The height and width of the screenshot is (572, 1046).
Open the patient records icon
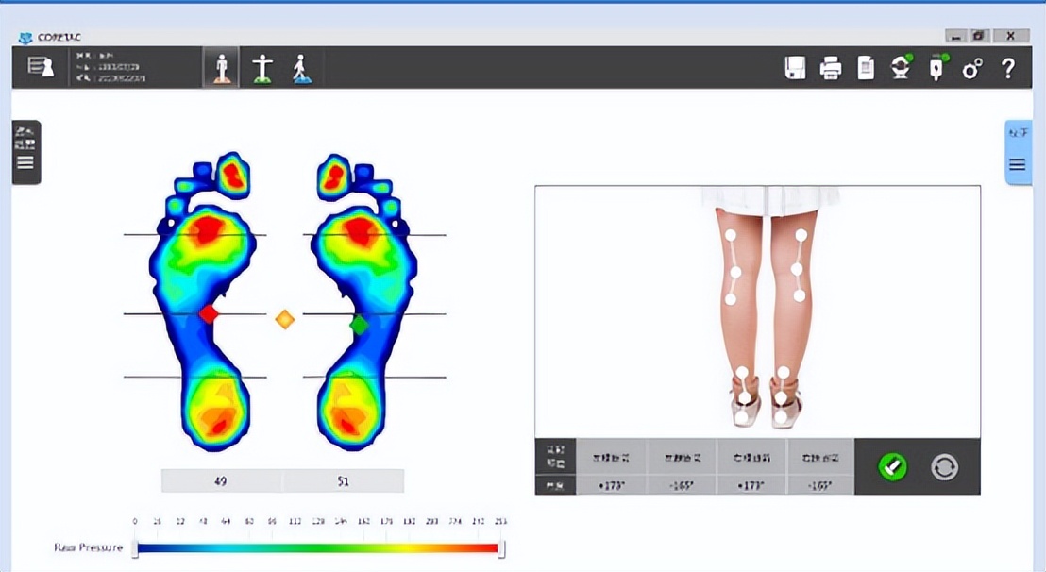pyautogui.click(x=40, y=67)
